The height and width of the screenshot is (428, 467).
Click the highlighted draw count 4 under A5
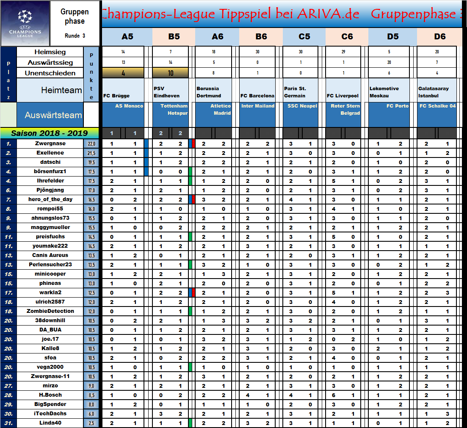pyautogui.click(x=123, y=73)
